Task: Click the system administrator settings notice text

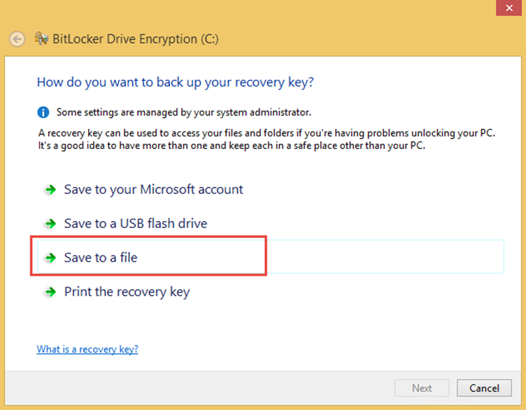Action: pos(184,113)
